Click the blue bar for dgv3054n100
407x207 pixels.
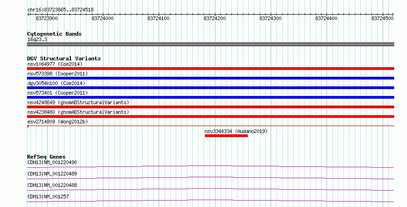pos(210,88)
